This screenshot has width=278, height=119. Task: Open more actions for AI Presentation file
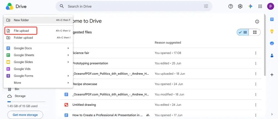click(256, 115)
